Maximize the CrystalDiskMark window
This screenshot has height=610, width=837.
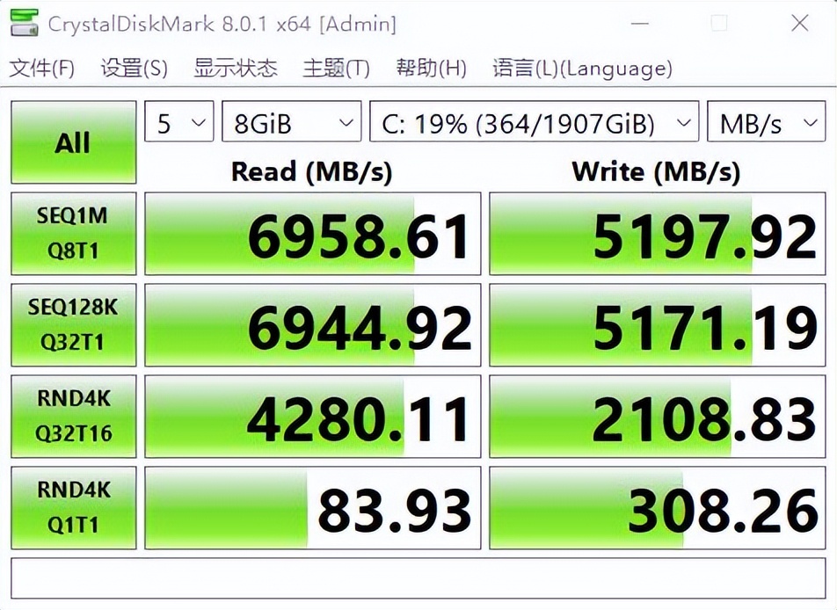(x=719, y=24)
